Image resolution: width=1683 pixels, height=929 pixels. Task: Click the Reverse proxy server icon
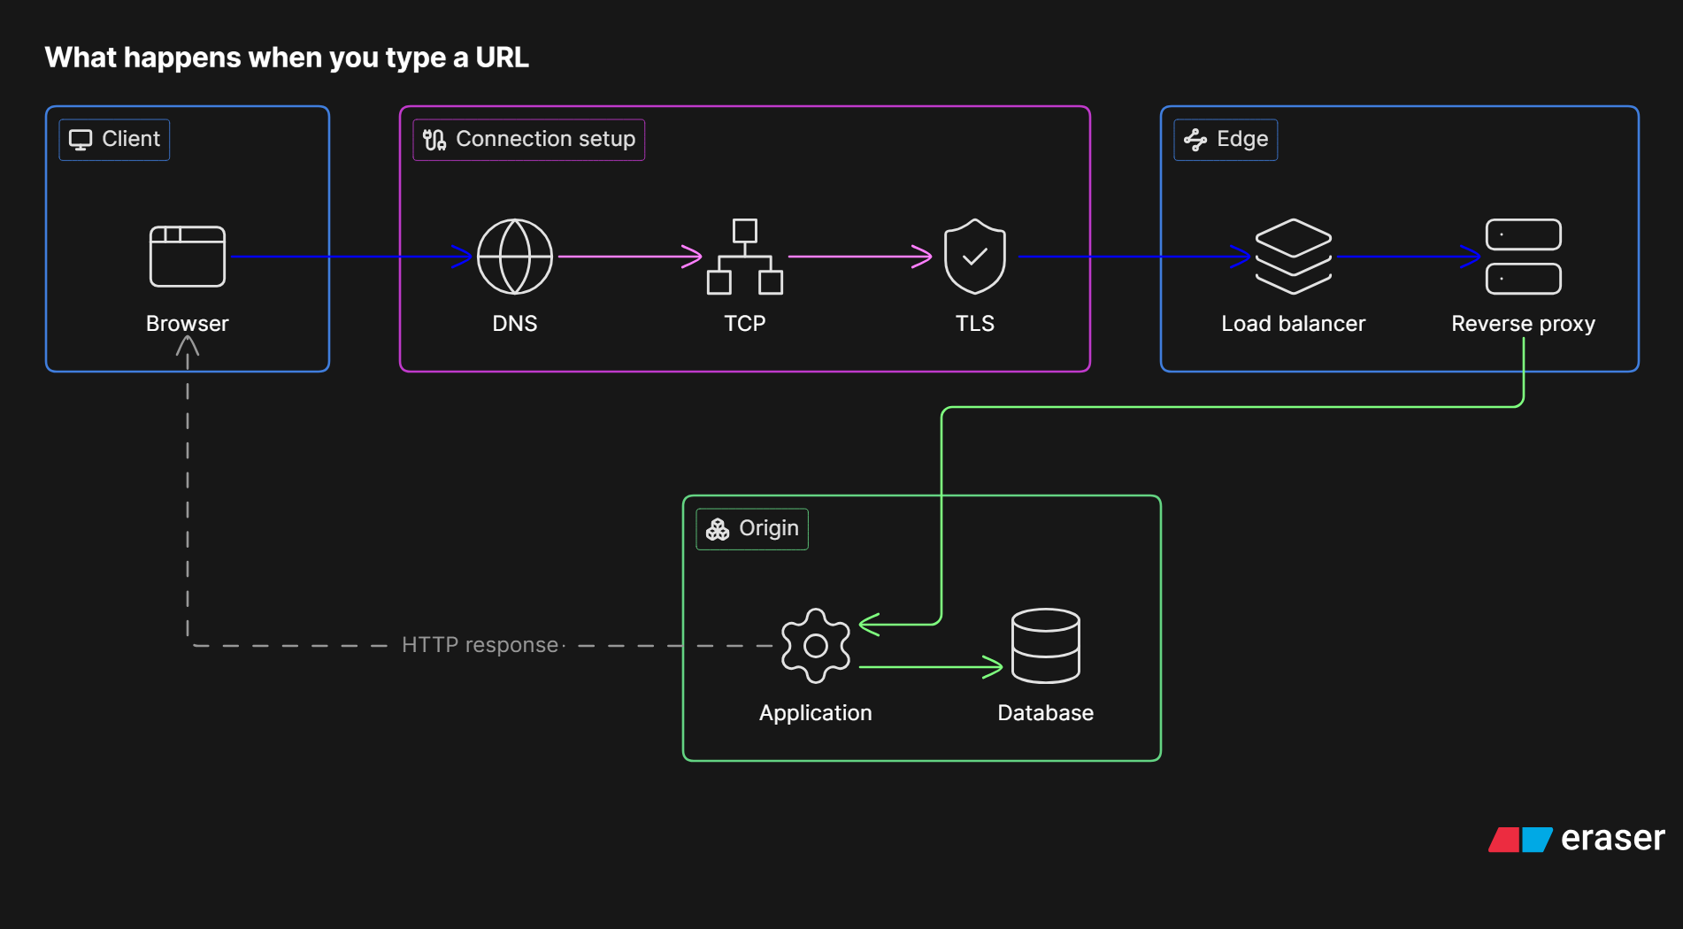click(x=1524, y=257)
